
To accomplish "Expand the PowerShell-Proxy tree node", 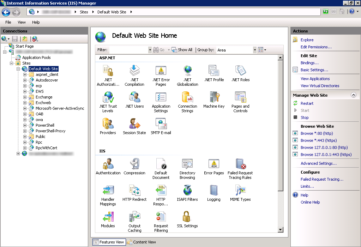I will point(25,131).
